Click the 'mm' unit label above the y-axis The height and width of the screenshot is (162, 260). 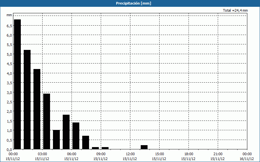[x=9, y=15]
